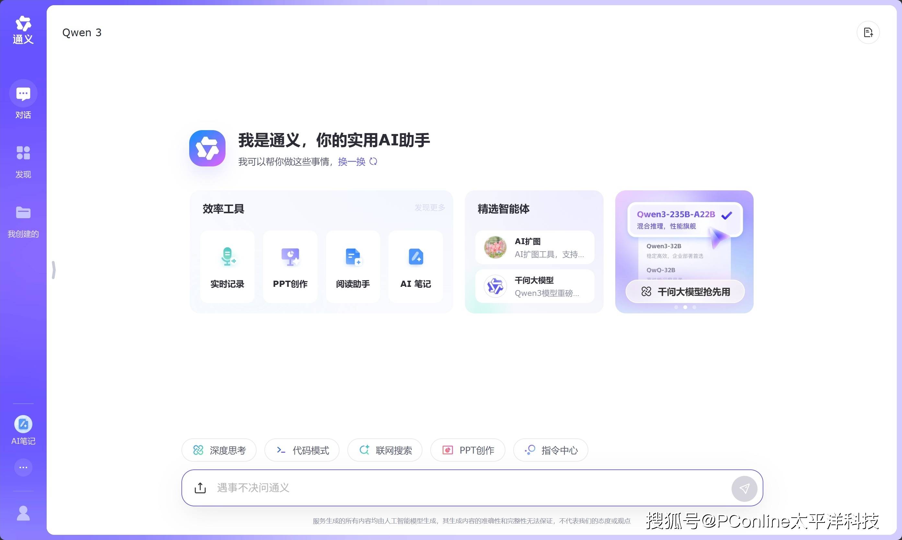Open the 对话 chat section
The image size is (902, 540).
click(x=23, y=100)
